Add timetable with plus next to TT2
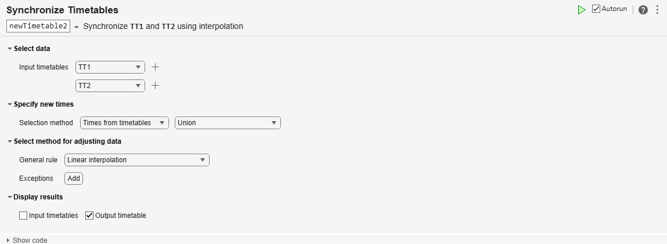Screen dimensions: 667x244 pyautogui.click(x=155, y=86)
